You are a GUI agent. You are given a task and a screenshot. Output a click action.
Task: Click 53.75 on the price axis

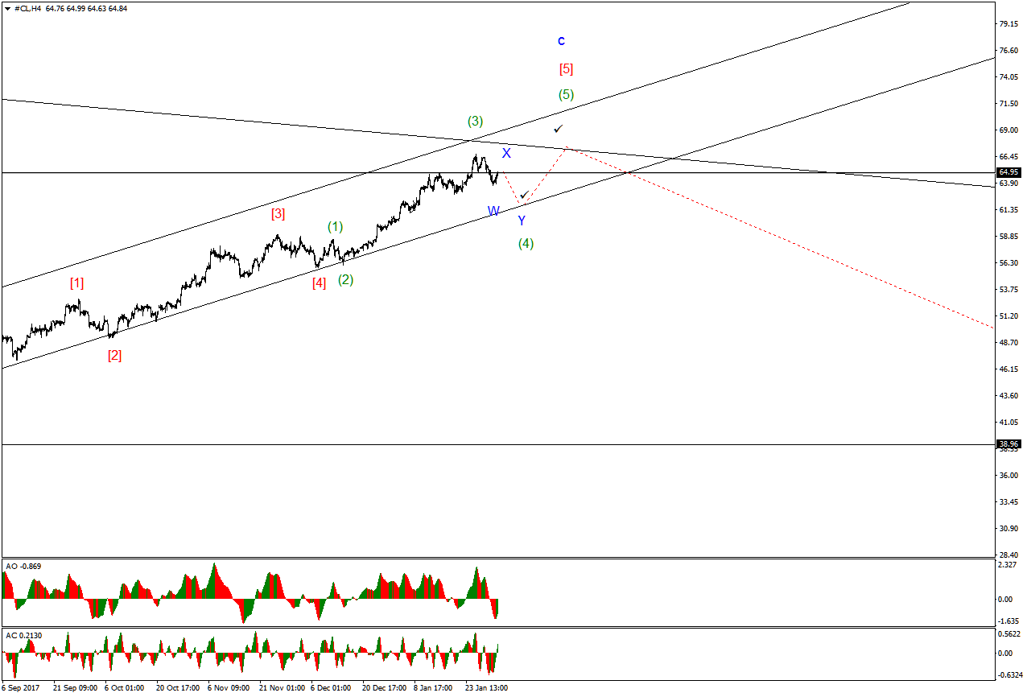point(1009,290)
